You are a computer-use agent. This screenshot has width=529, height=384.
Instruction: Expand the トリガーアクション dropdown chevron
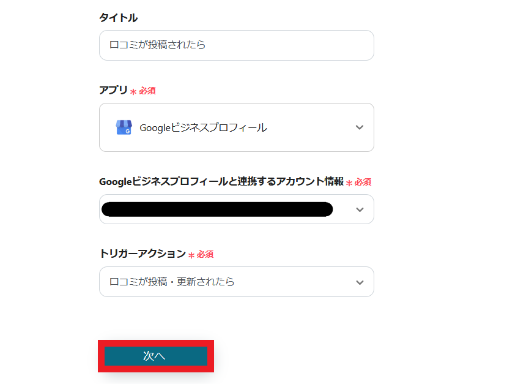pos(360,282)
